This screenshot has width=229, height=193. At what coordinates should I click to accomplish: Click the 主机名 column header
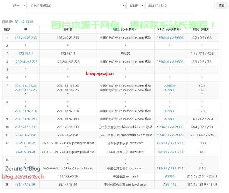[68, 29]
